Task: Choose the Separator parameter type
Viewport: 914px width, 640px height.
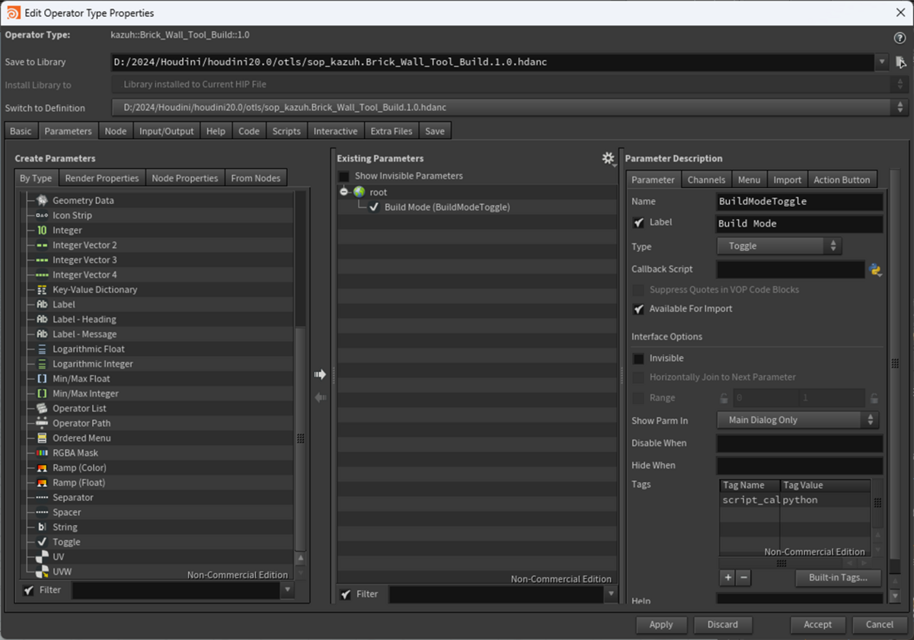Action: point(73,498)
